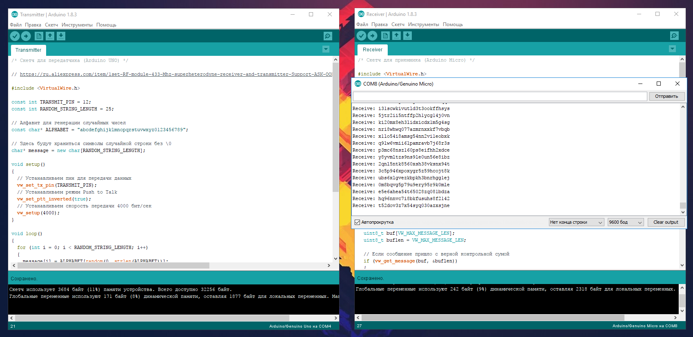Click status text 'Arduino/Genuino Uno на COM4'
This screenshot has width=693, height=337.
tap(300, 326)
